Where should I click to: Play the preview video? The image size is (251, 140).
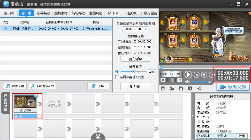pos(188,74)
